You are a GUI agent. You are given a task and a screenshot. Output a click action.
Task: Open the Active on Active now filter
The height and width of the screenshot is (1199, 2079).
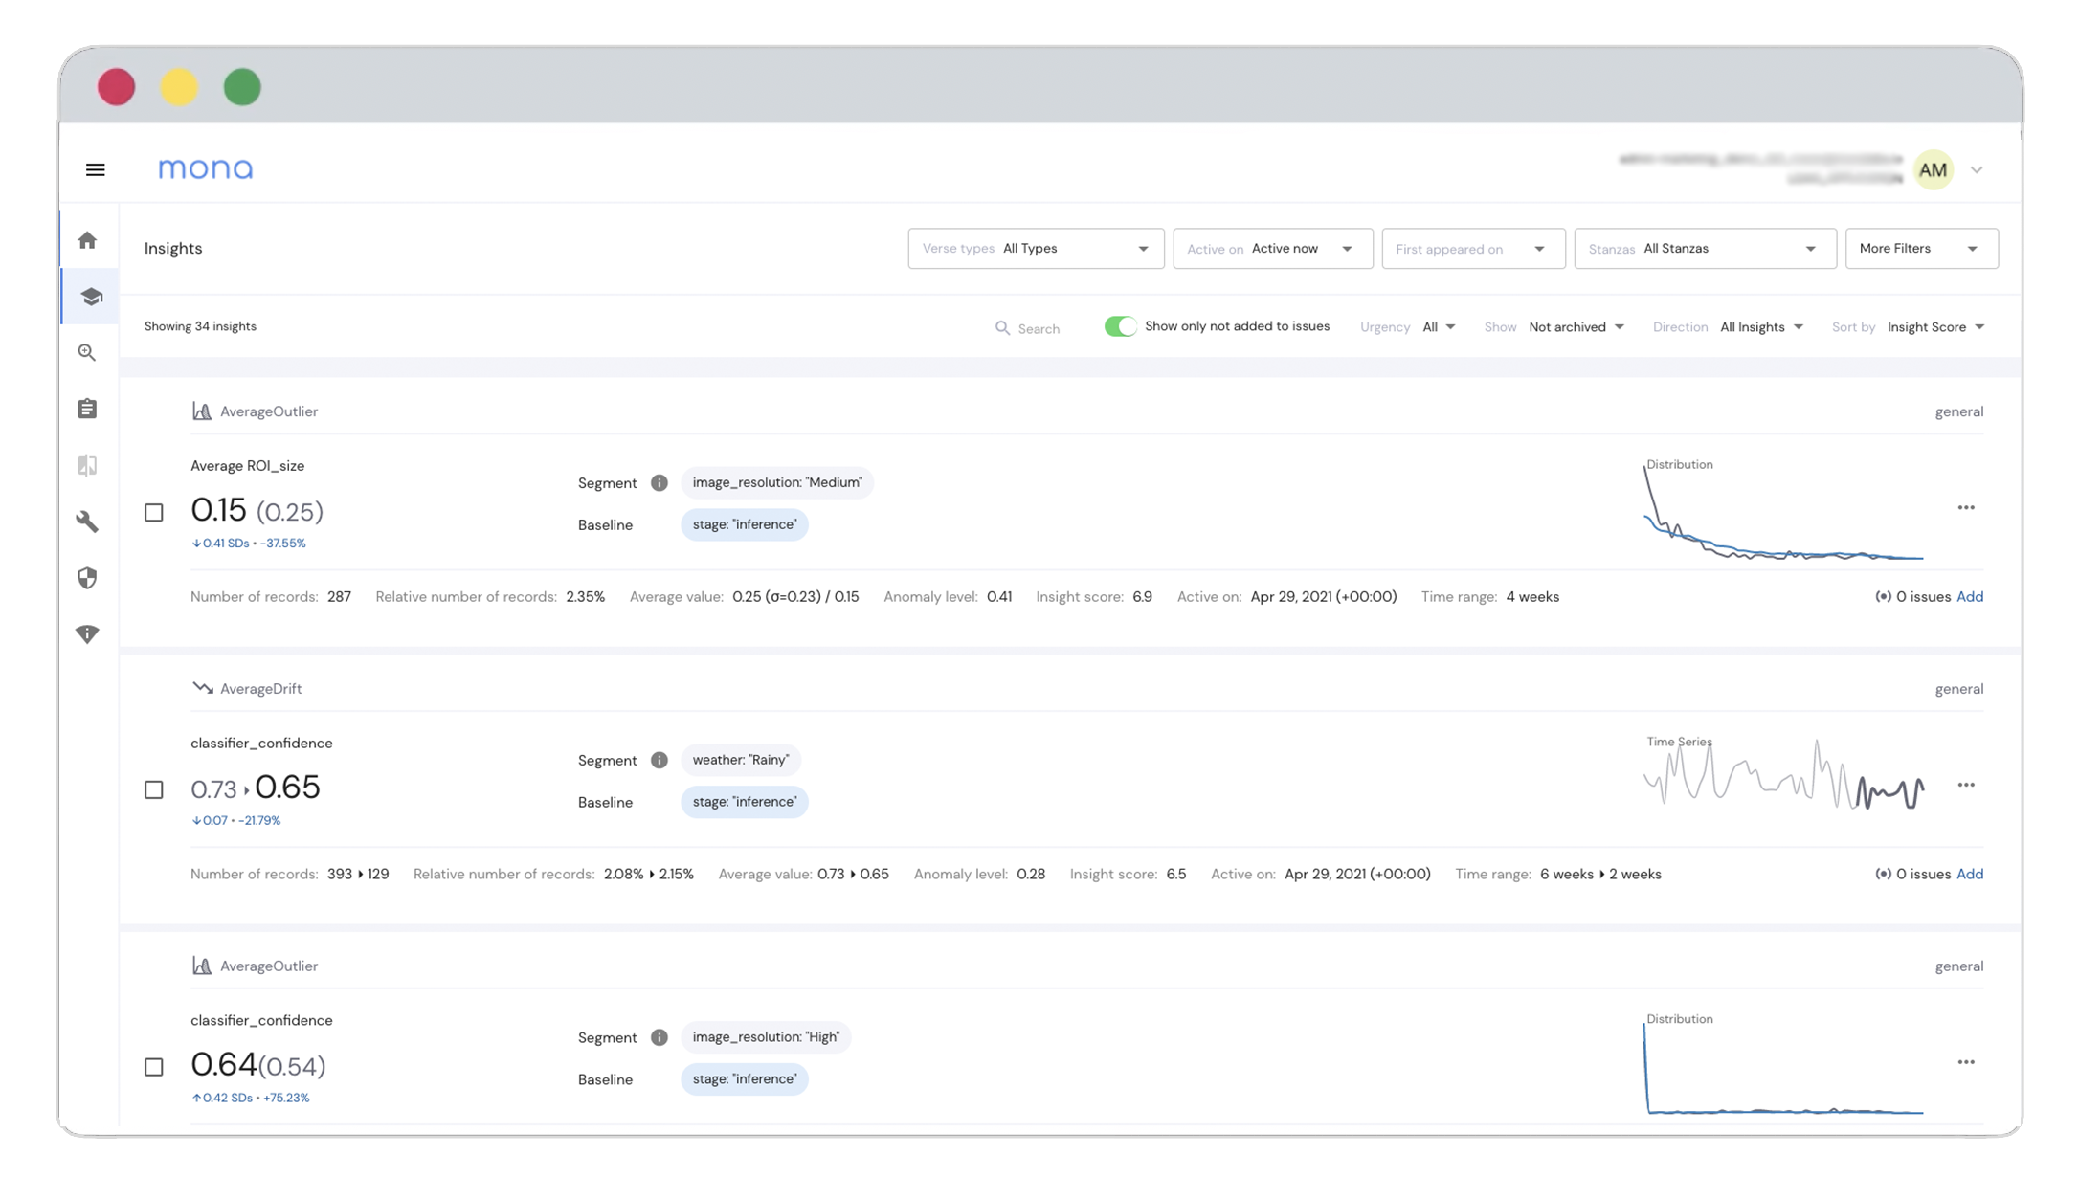pos(1271,249)
